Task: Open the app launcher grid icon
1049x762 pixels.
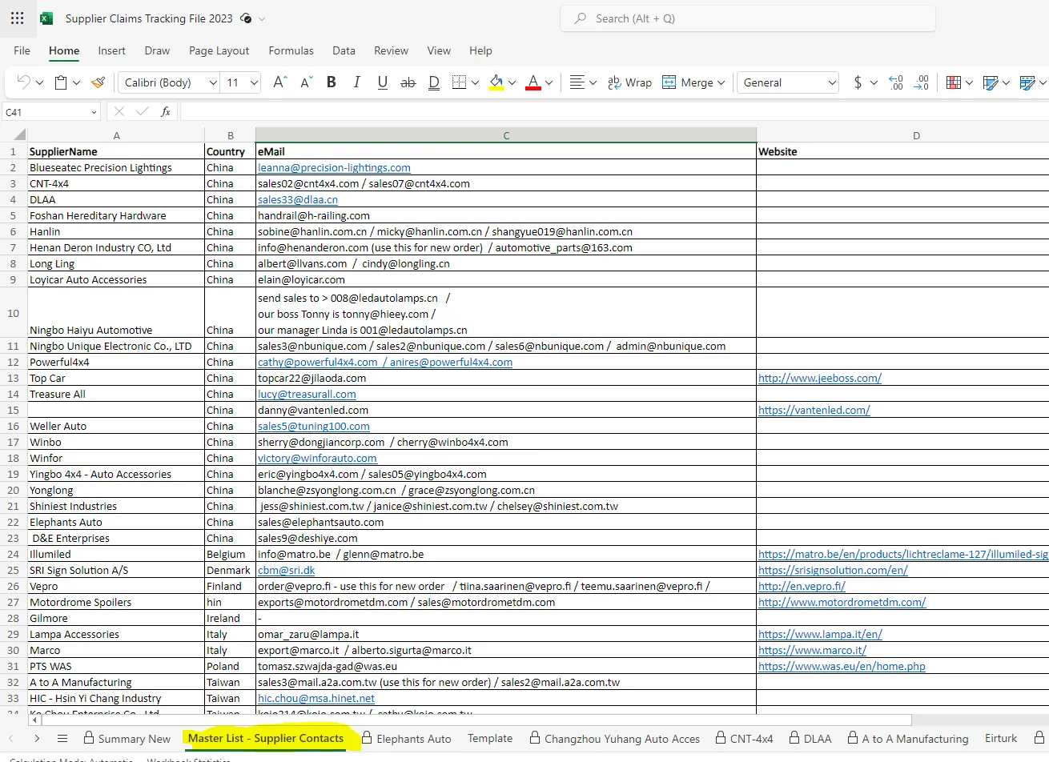Action: point(18,18)
